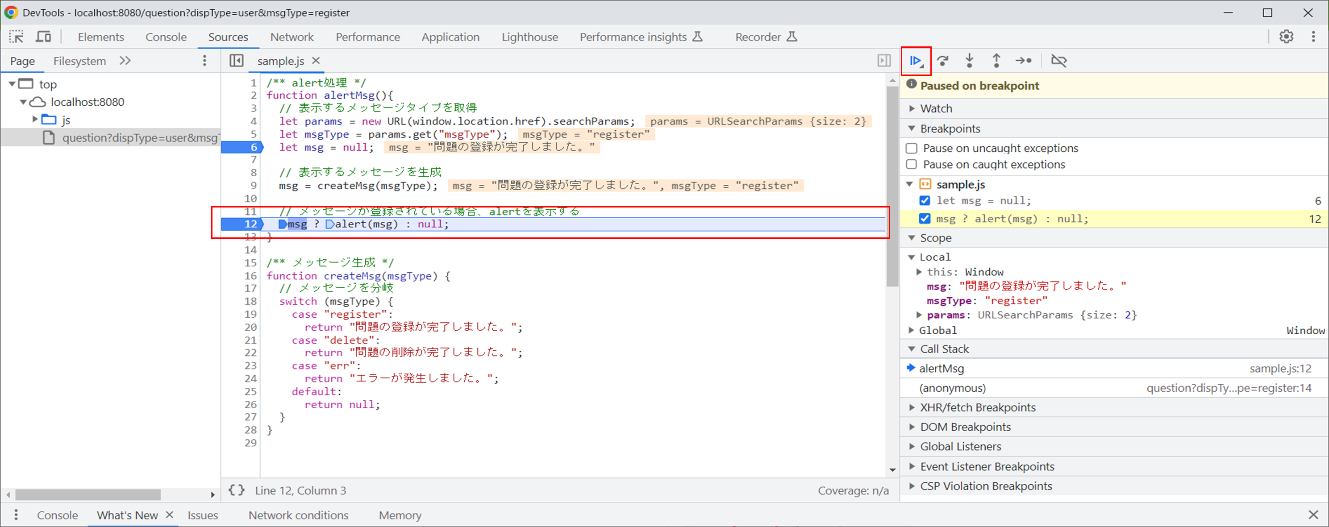
Task: Enable Pause on uncaught exceptions
Action: tap(911, 148)
